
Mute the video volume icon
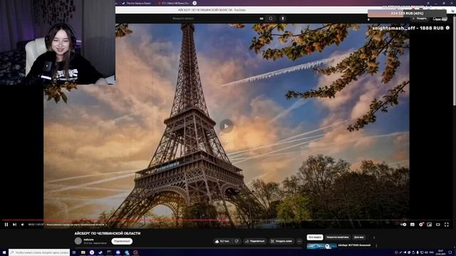coord(23,225)
